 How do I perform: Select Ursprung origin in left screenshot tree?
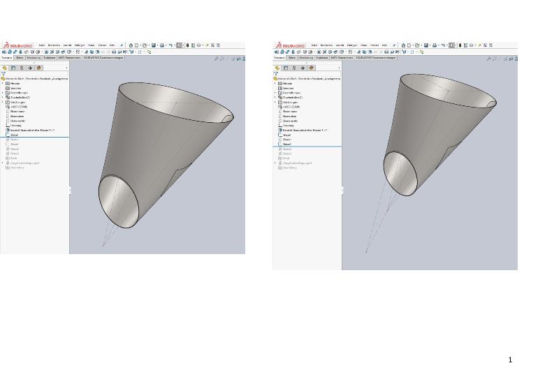[x=13, y=126]
